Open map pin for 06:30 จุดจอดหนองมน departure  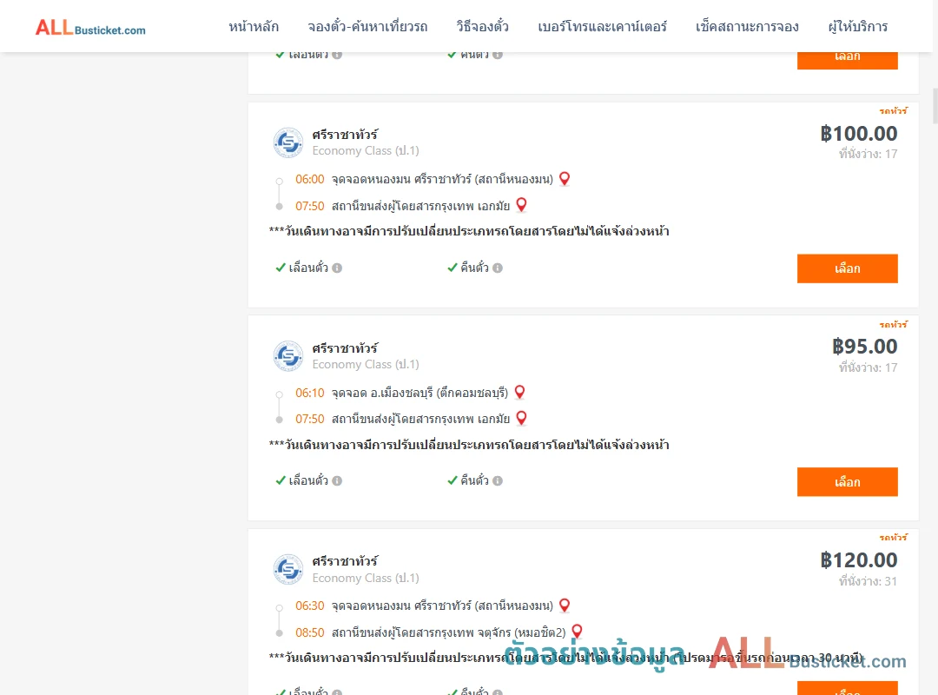tap(565, 606)
